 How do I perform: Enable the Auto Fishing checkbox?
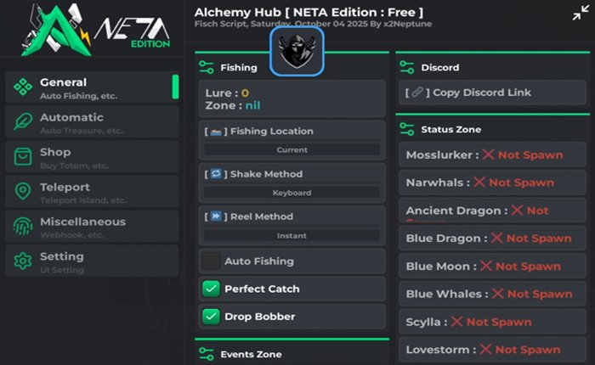[x=212, y=261]
